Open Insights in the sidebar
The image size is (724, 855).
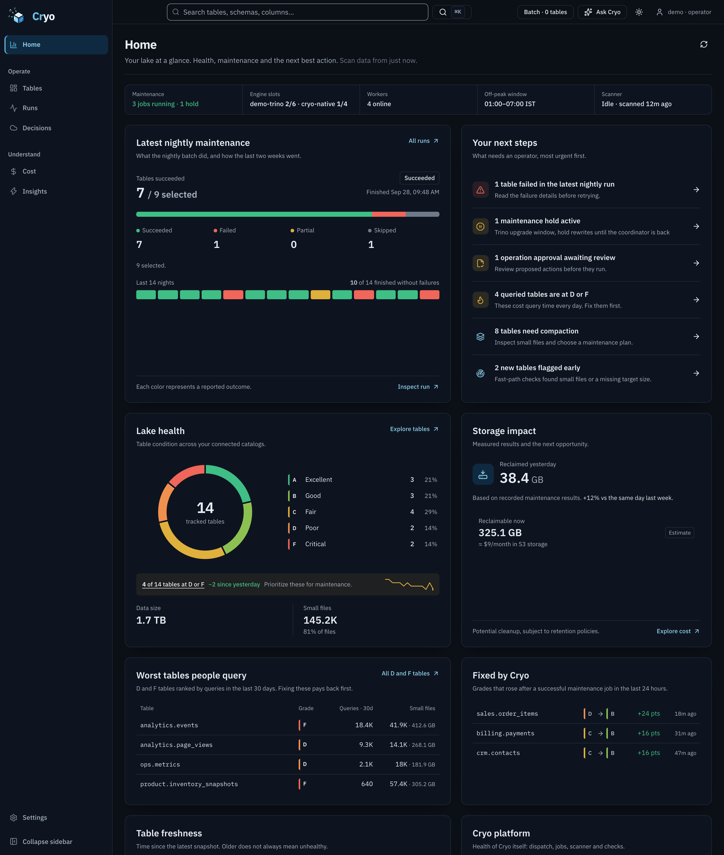click(56, 191)
